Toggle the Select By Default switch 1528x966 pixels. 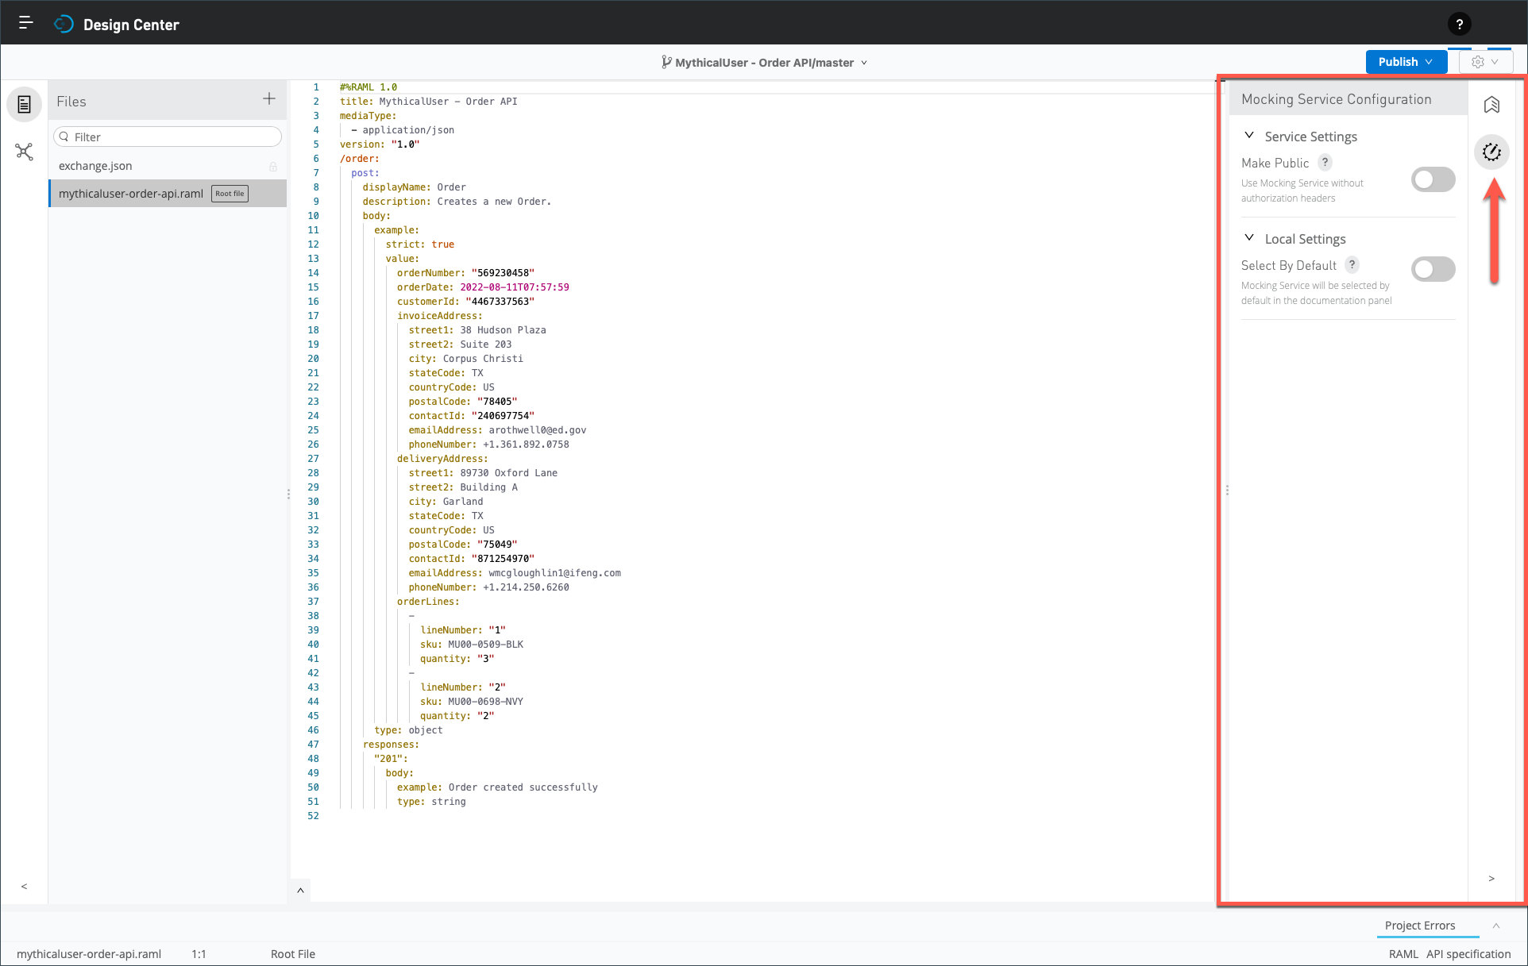[x=1433, y=269]
